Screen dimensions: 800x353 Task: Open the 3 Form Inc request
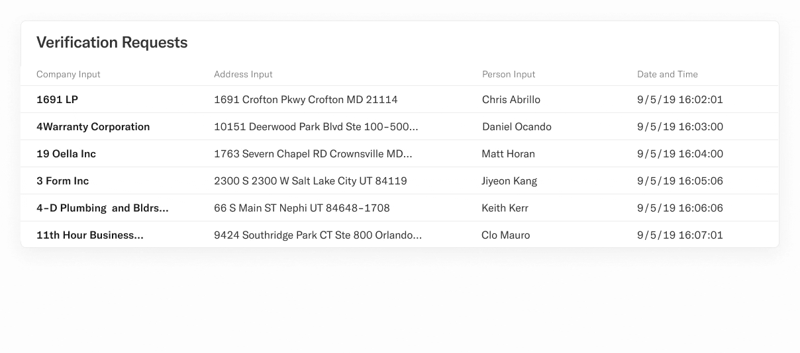(63, 181)
